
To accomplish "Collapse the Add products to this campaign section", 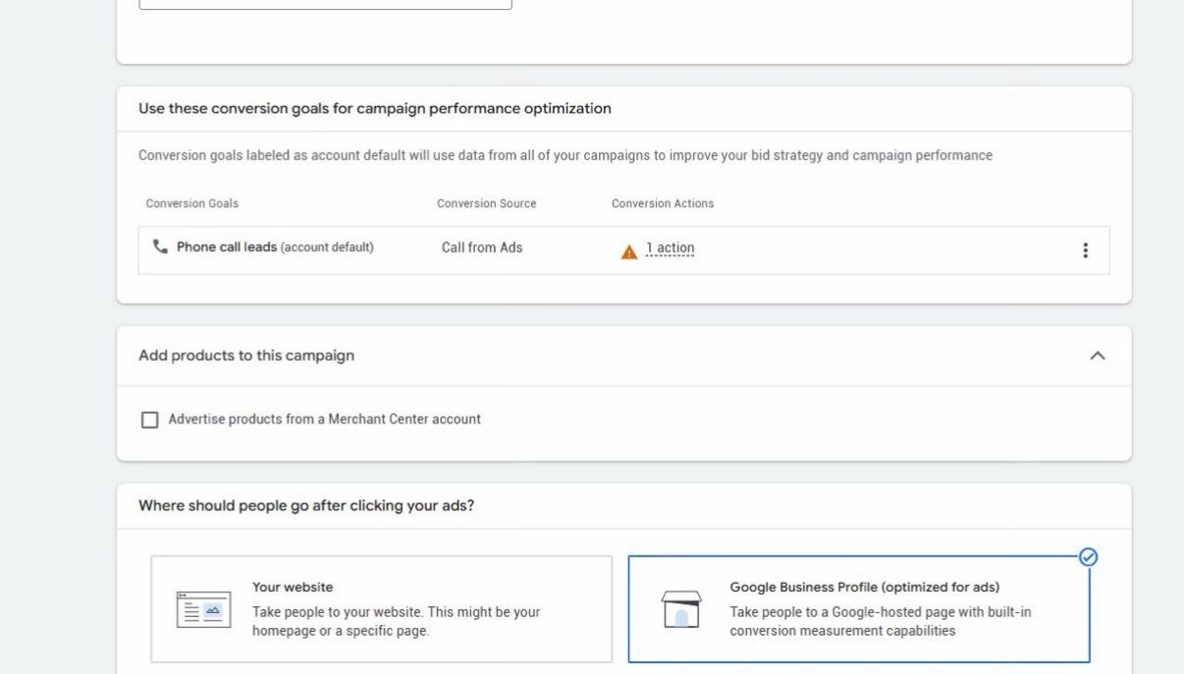I will click(x=1098, y=356).
